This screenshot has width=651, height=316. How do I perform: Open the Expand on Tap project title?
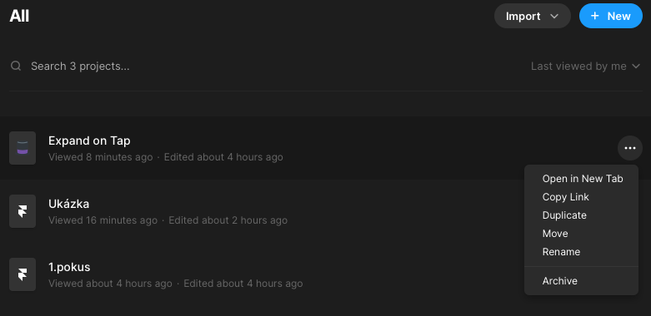coord(89,141)
